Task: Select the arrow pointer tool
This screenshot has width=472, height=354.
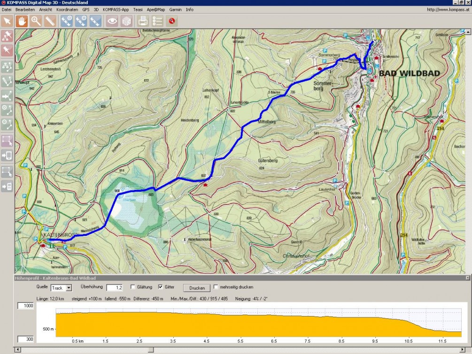Action: (7, 21)
